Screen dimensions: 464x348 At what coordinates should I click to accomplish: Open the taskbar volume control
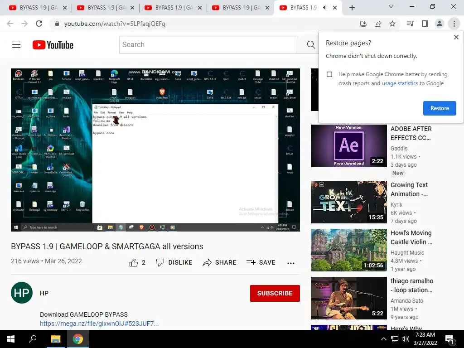[406, 339]
